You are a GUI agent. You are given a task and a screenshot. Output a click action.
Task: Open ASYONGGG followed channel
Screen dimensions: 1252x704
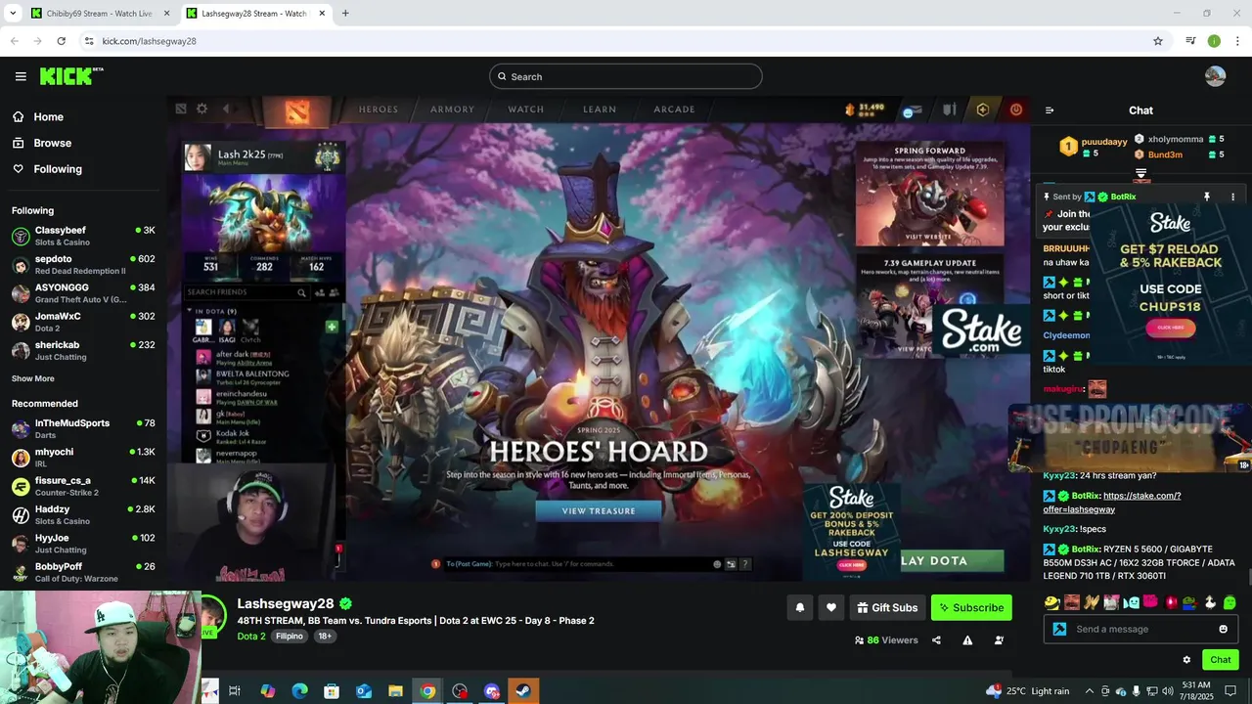click(83, 293)
